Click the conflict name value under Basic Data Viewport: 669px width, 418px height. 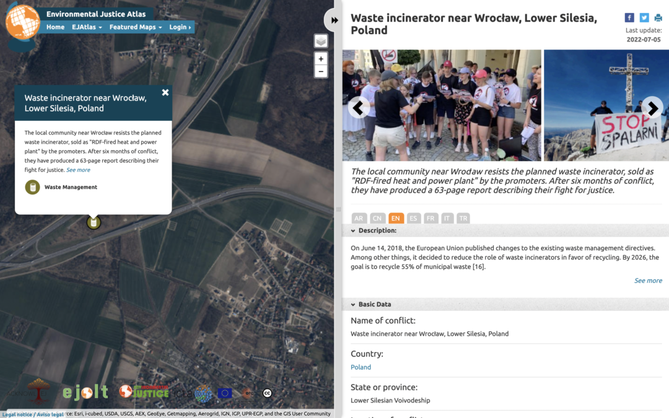click(430, 334)
